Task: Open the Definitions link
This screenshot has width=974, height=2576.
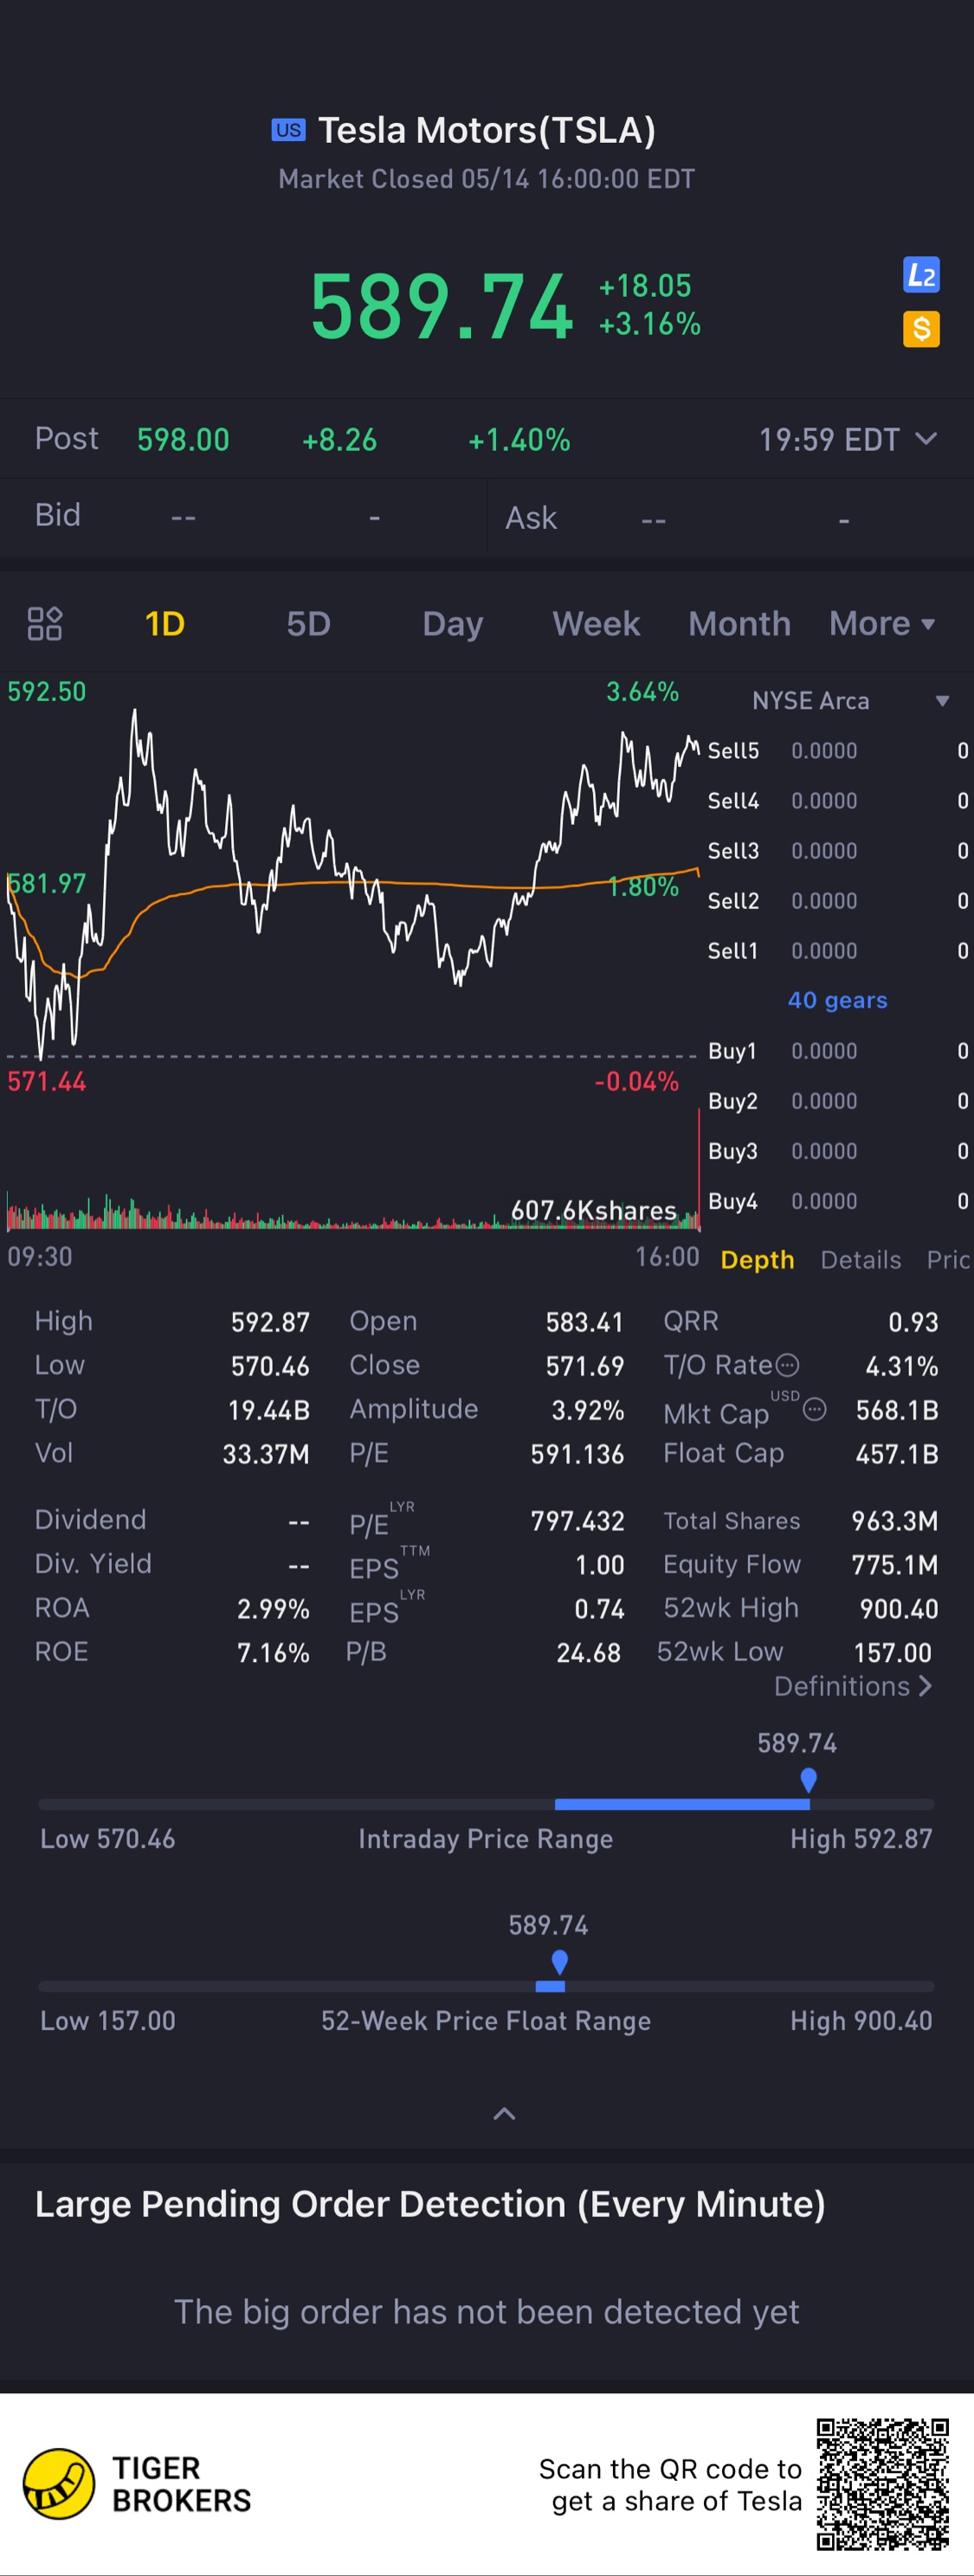Action: [852, 1686]
